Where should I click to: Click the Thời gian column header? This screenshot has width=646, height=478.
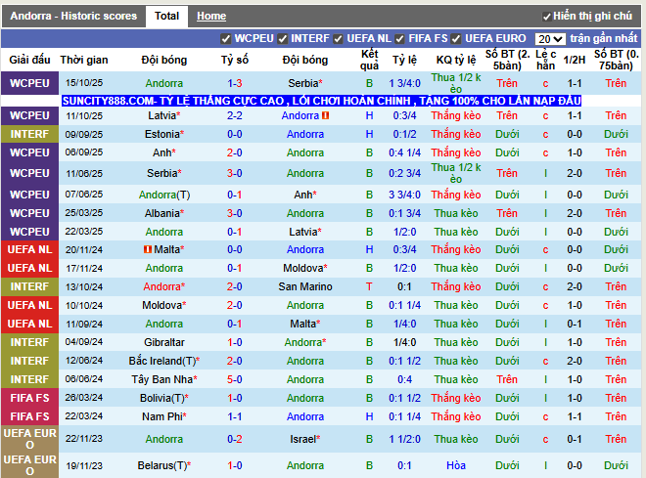pyautogui.click(x=84, y=60)
